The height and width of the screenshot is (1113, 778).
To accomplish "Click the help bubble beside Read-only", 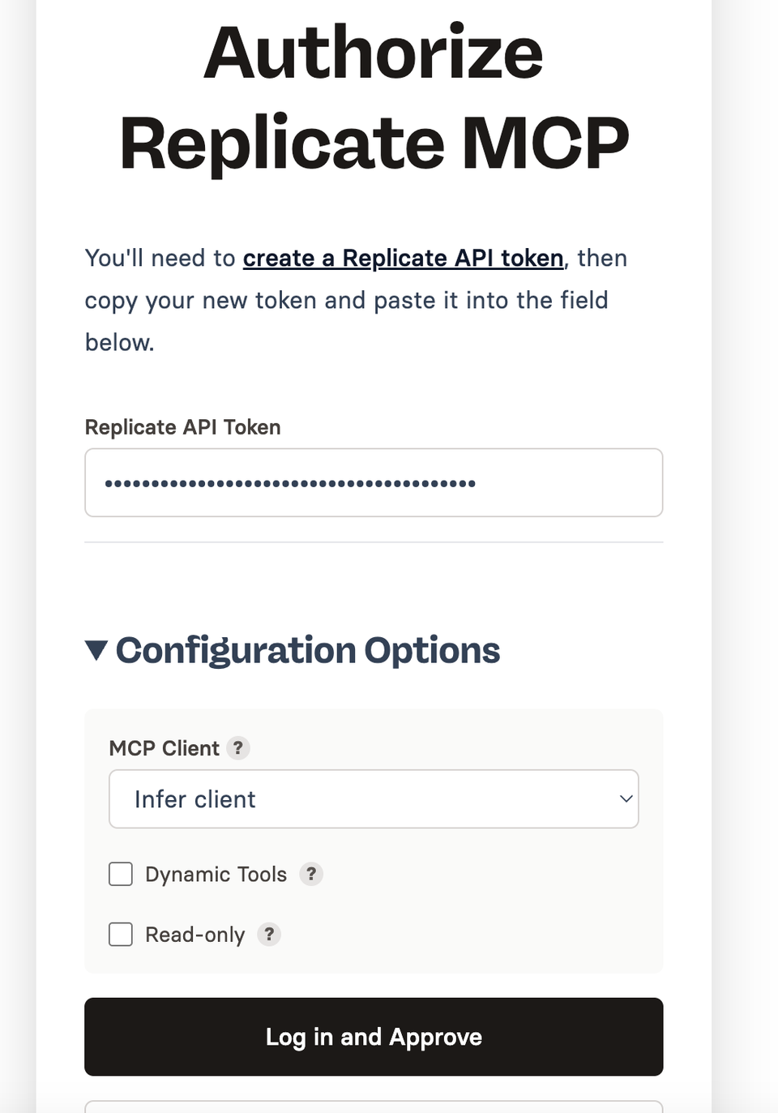I will [x=269, y=934].
